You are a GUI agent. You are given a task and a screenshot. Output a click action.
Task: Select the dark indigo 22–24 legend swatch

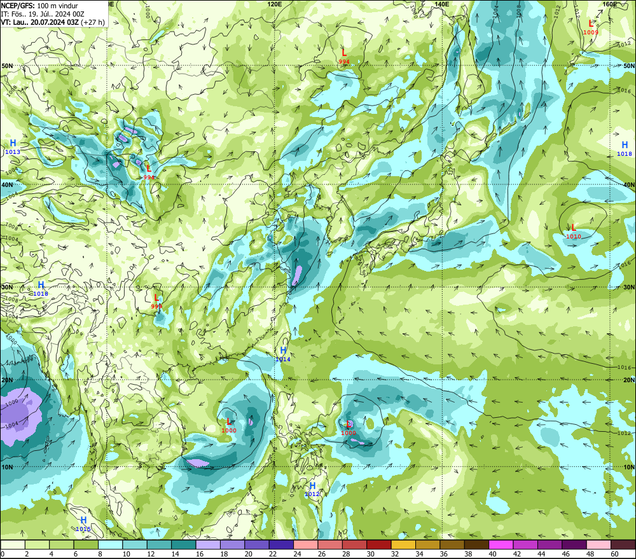click(x=282, y=544)
